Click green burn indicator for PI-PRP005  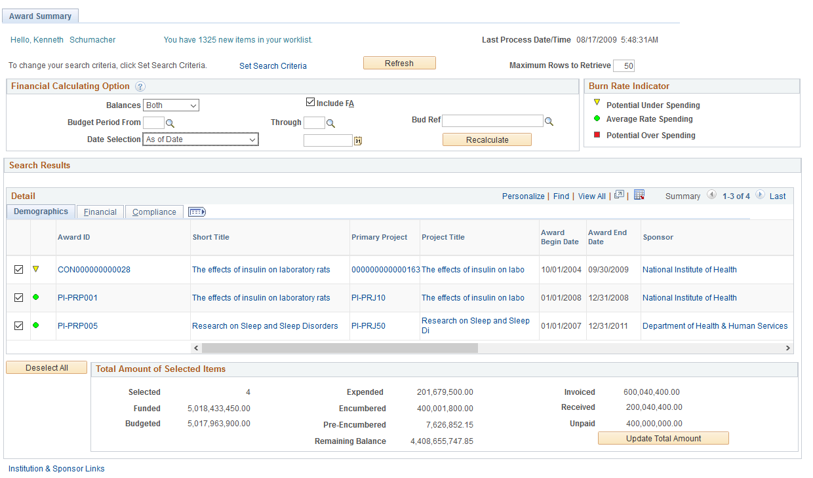(x=36, y=325)
